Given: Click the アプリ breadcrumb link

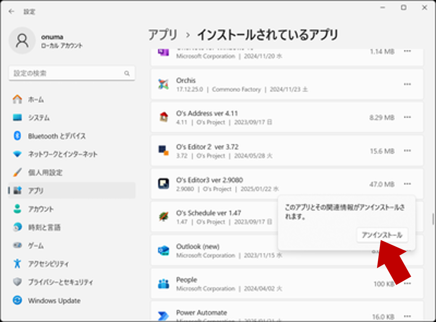Looking at the screenshot, I should (163, 35).
